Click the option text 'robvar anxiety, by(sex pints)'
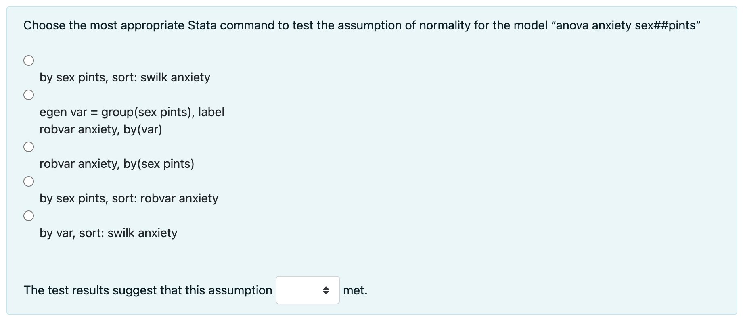 click(117, 164)
